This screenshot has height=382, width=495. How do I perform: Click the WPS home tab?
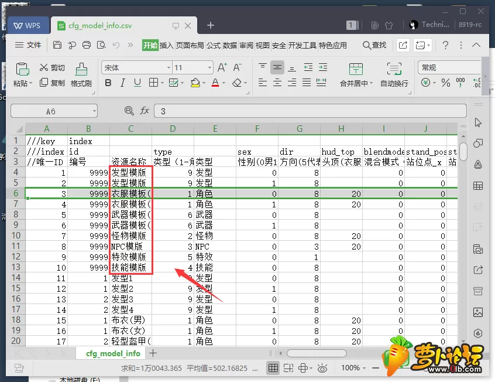27,26
